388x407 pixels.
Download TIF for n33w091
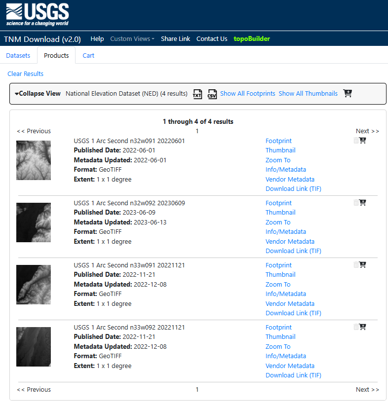[293, 313]
